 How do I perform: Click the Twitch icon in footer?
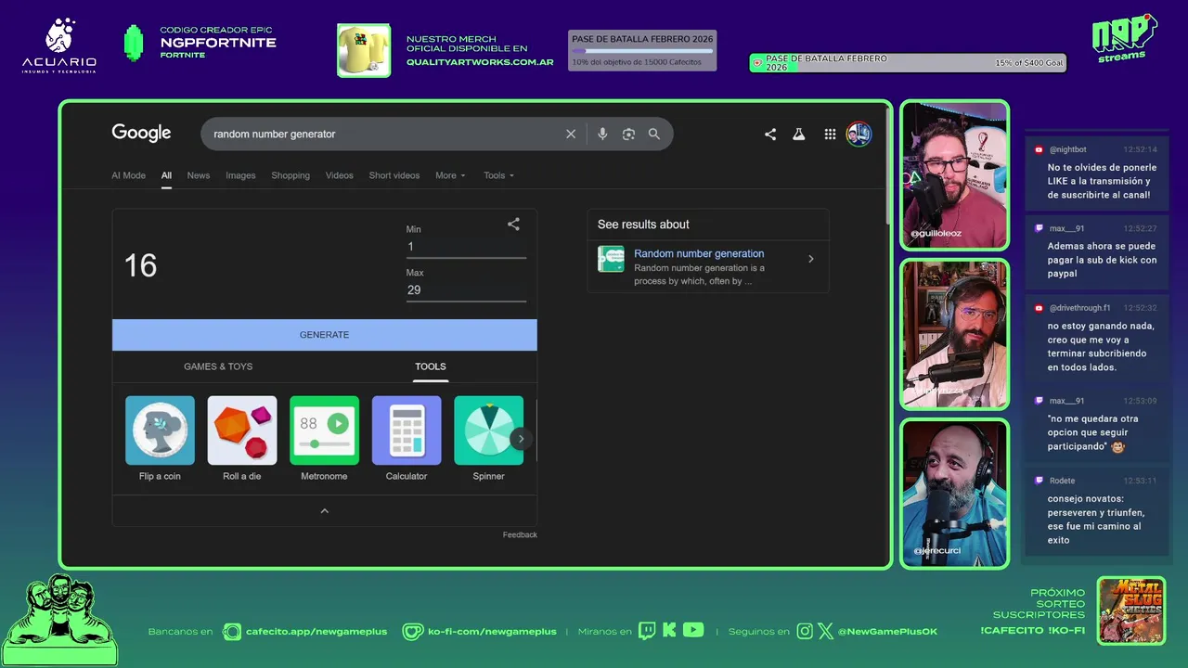coord(647,631)
